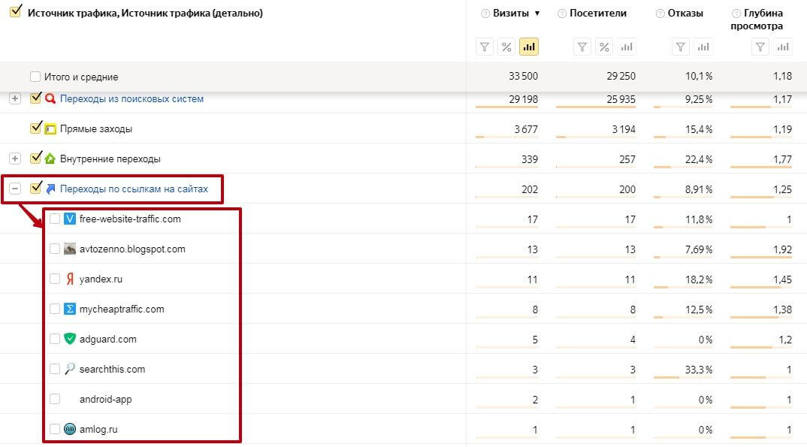This screenshot has height=447, width=807.
Task: Expand the Внутренние переходы row
Action: tap(15, 159)
